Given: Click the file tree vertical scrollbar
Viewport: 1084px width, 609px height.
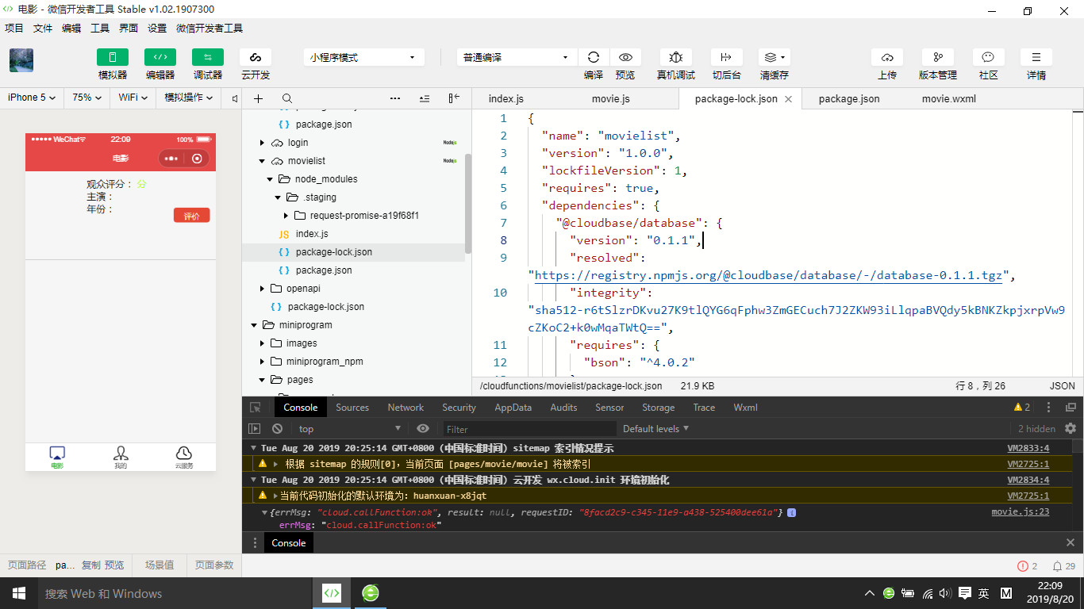Looking at the screenshot, I should (x=467, y=202).
